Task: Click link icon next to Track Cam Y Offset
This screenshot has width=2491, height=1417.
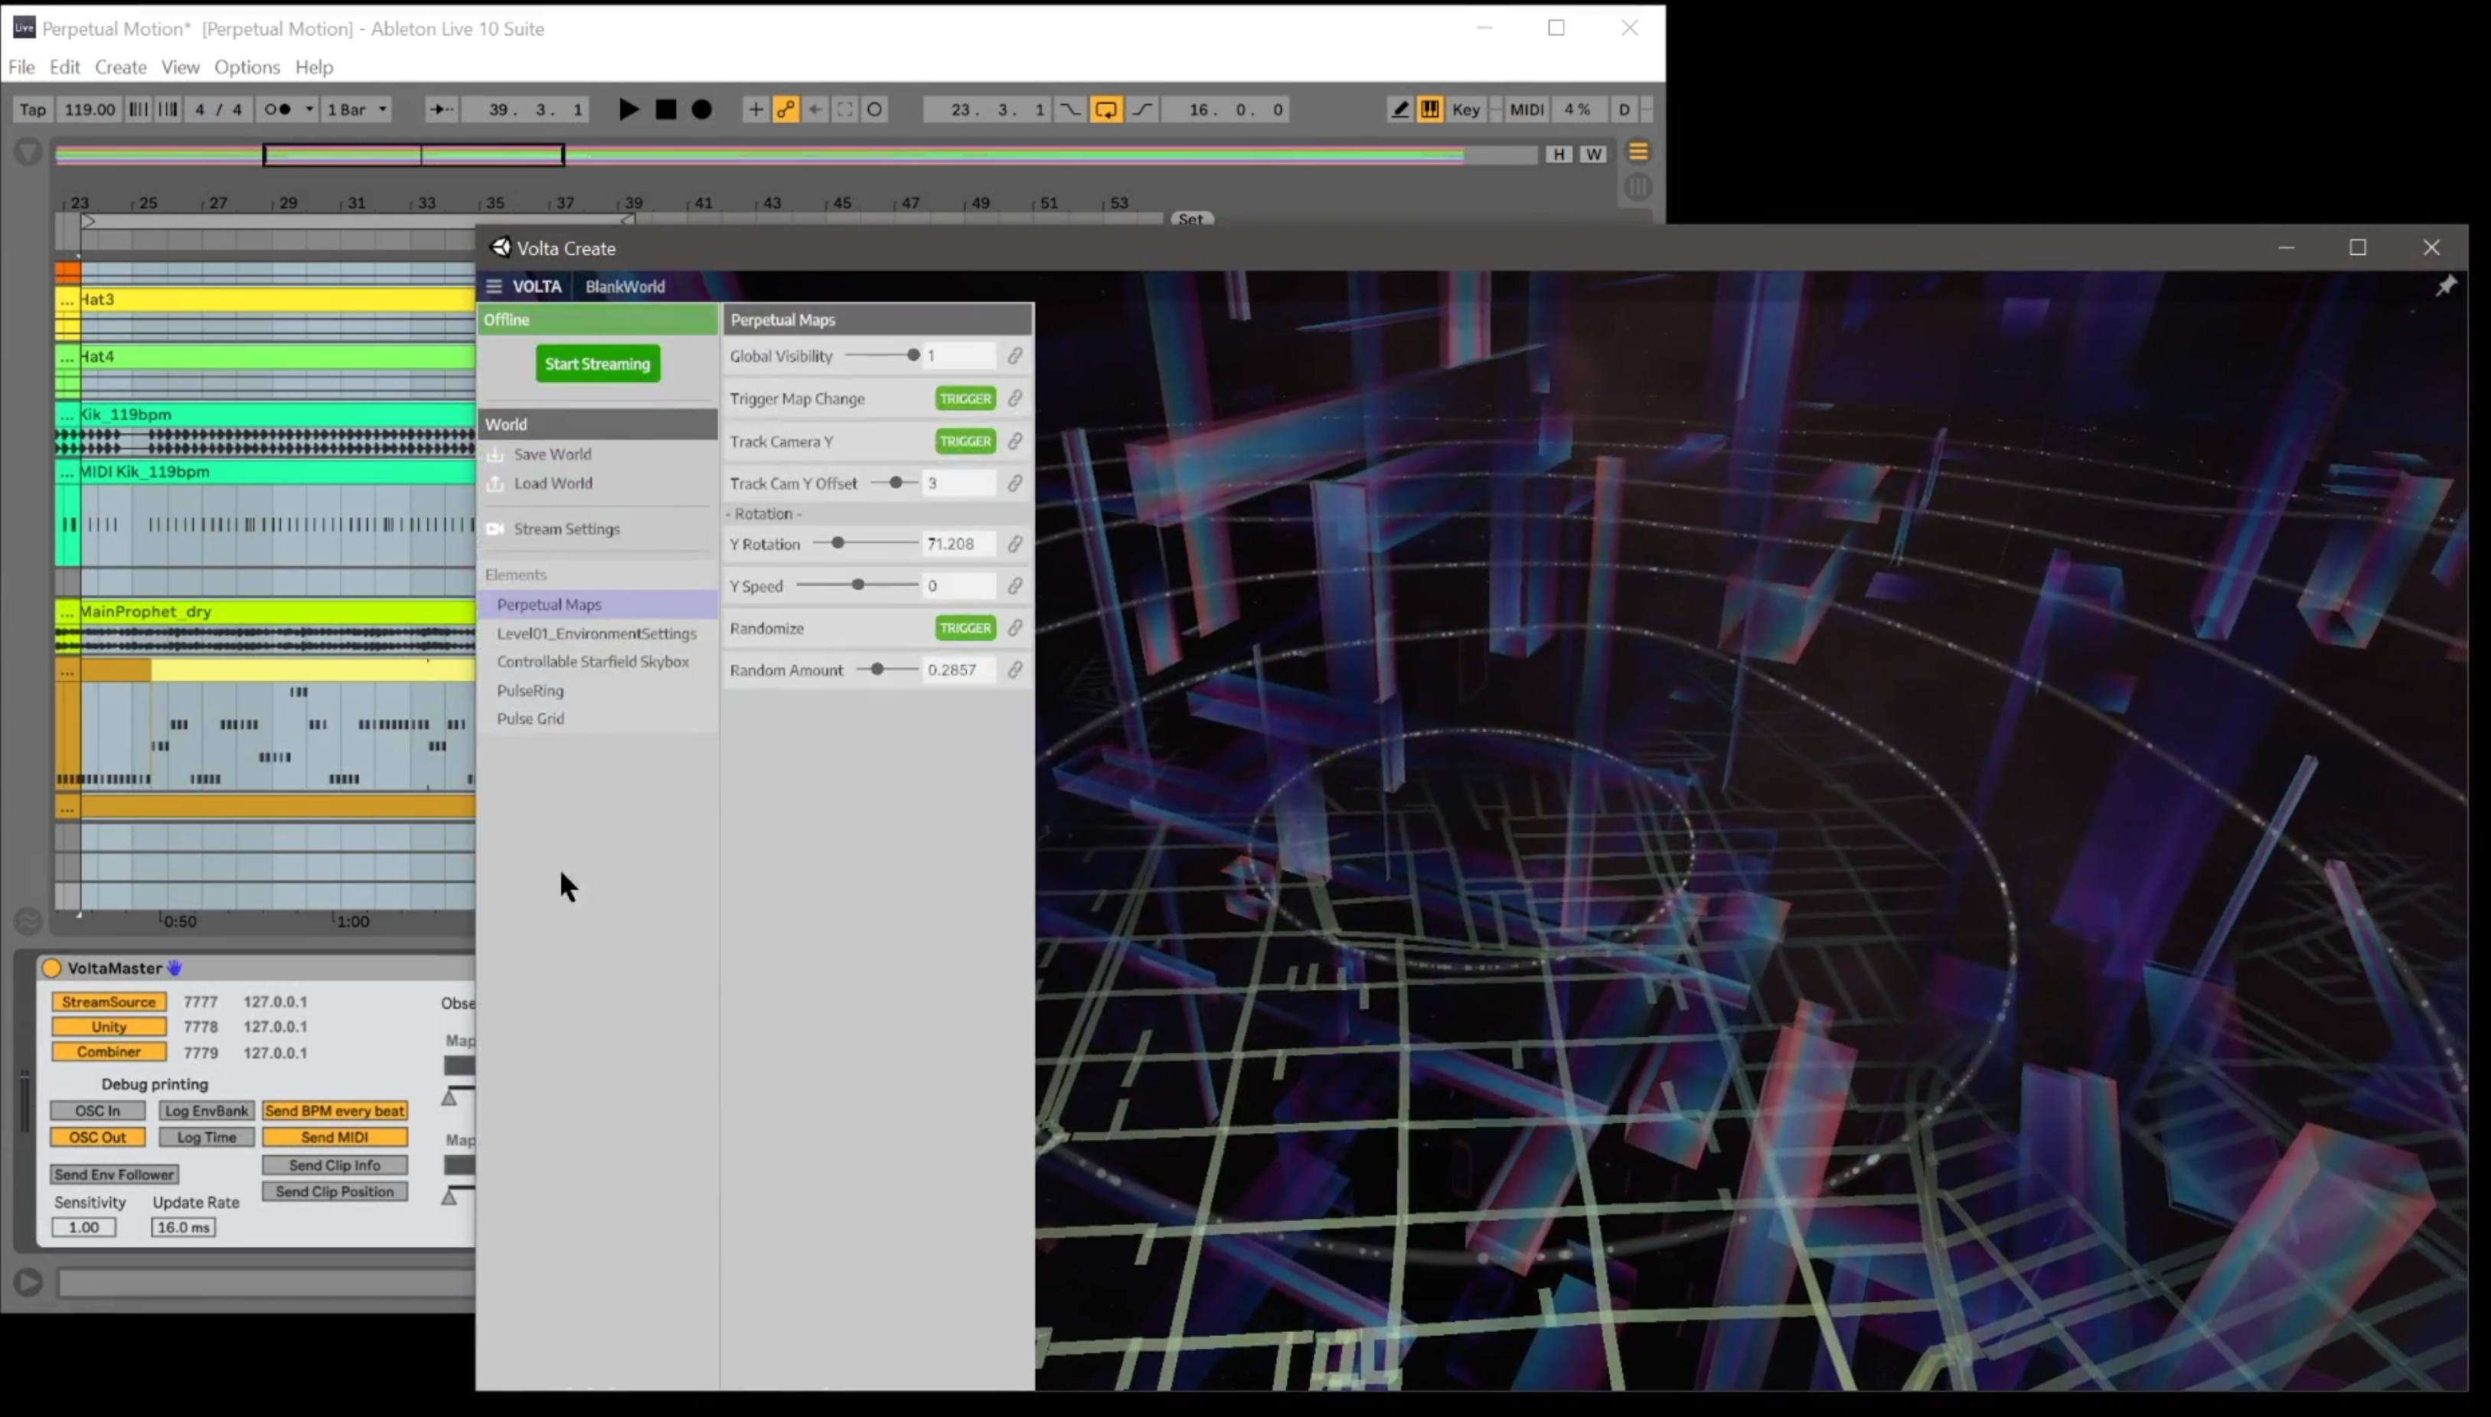Action: pyautogui.click(x=1014, y=484)
